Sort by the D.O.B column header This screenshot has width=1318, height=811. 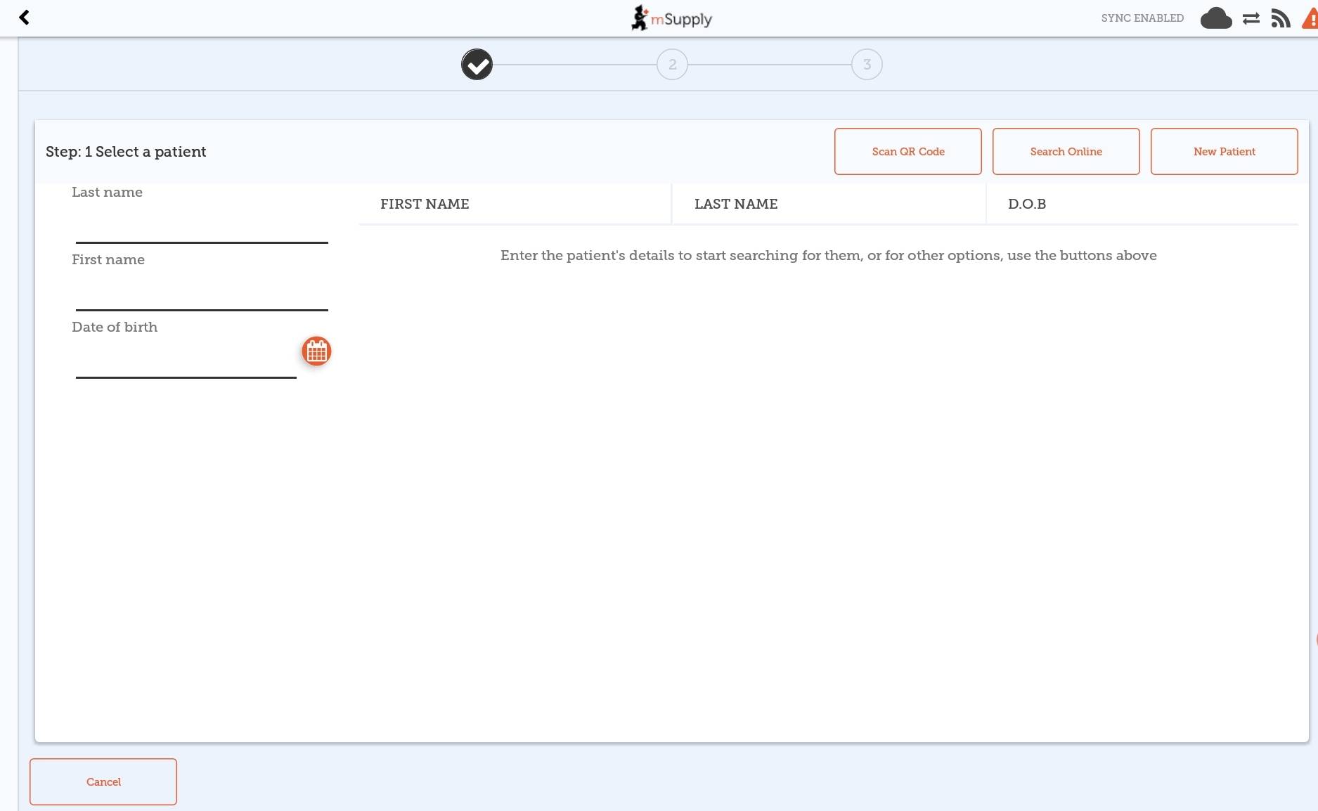pos(1027,204)
